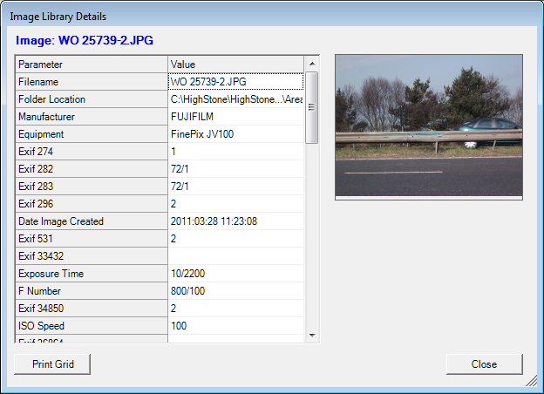Screen dimensions: 544x394
Task: Click the ISO Speed row label
Action: pos(92,326)
